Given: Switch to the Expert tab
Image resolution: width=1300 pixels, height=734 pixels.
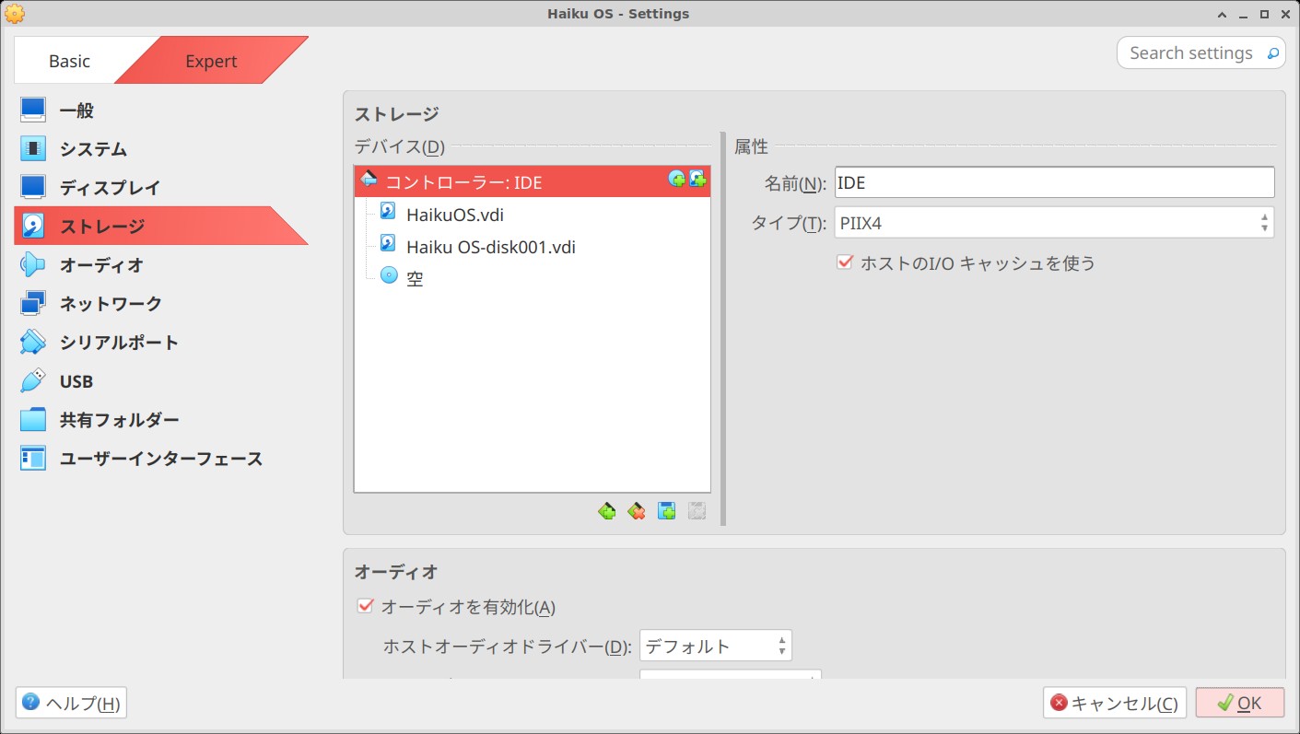Looking at the screenshot, I should click(211, 61).
